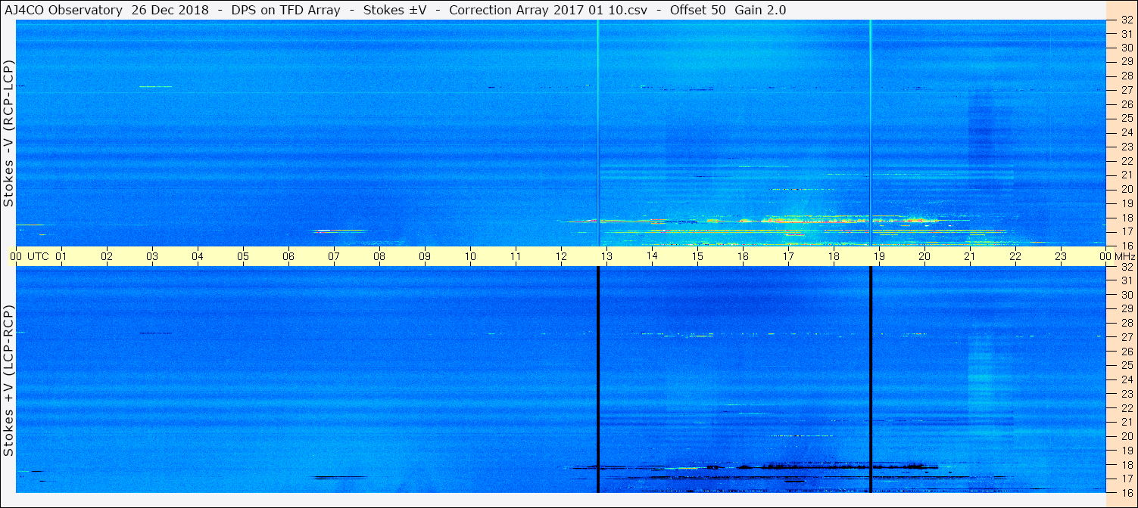Viewport: 1138px width, 508px height.
Task: Click the 25 MHz tick of the Stokes +V panel
Action: (x=1127, y=365)
